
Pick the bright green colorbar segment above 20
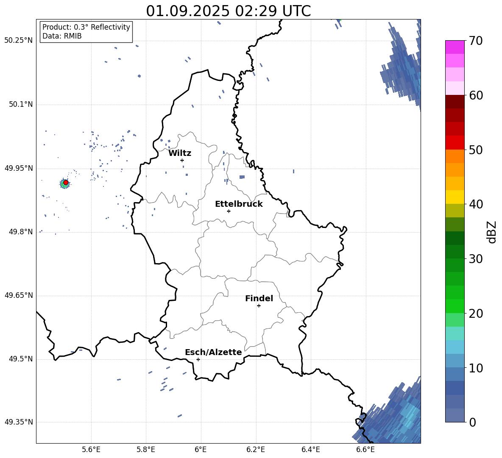(x=455, y=306)
